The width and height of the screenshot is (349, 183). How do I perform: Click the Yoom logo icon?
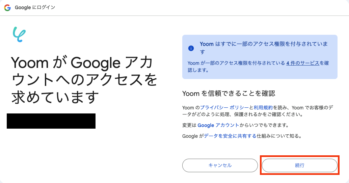click(x=19, y=34)
